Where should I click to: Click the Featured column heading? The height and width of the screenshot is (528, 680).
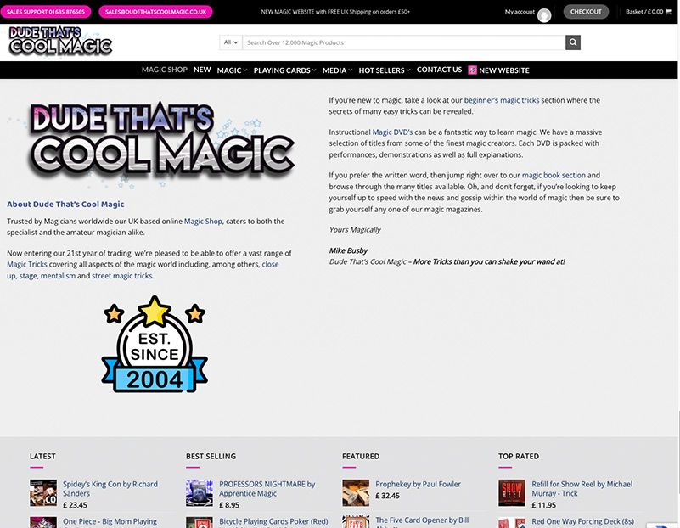point(361,456)
